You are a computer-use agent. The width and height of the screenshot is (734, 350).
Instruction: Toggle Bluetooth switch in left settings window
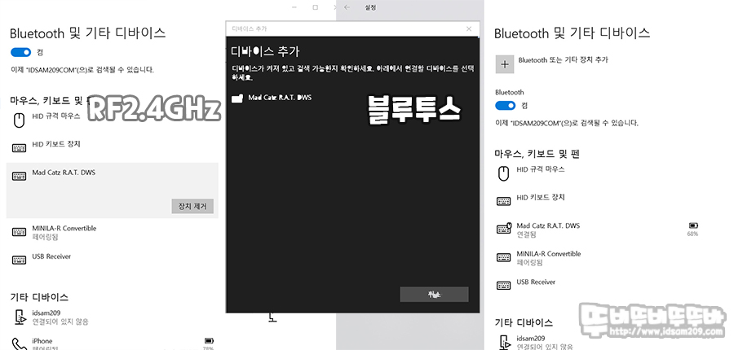pyautogui.click(x=20, y=52)
